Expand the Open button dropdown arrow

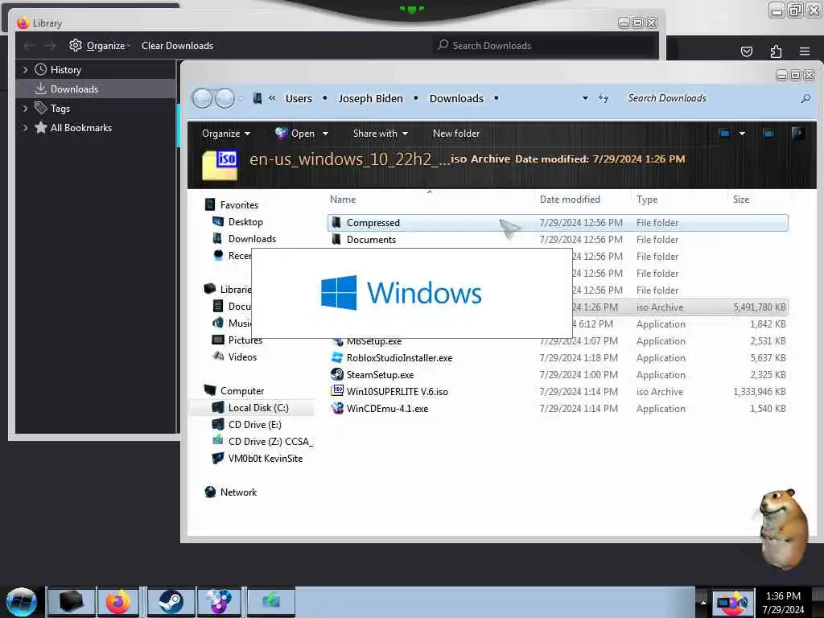(325, 134)
